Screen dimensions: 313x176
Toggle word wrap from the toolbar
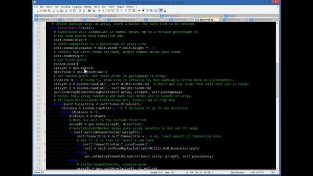pos(117,10)
